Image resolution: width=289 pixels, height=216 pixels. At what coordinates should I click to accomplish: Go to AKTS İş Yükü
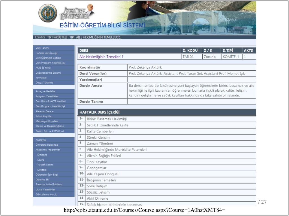[x=54, y=68]
